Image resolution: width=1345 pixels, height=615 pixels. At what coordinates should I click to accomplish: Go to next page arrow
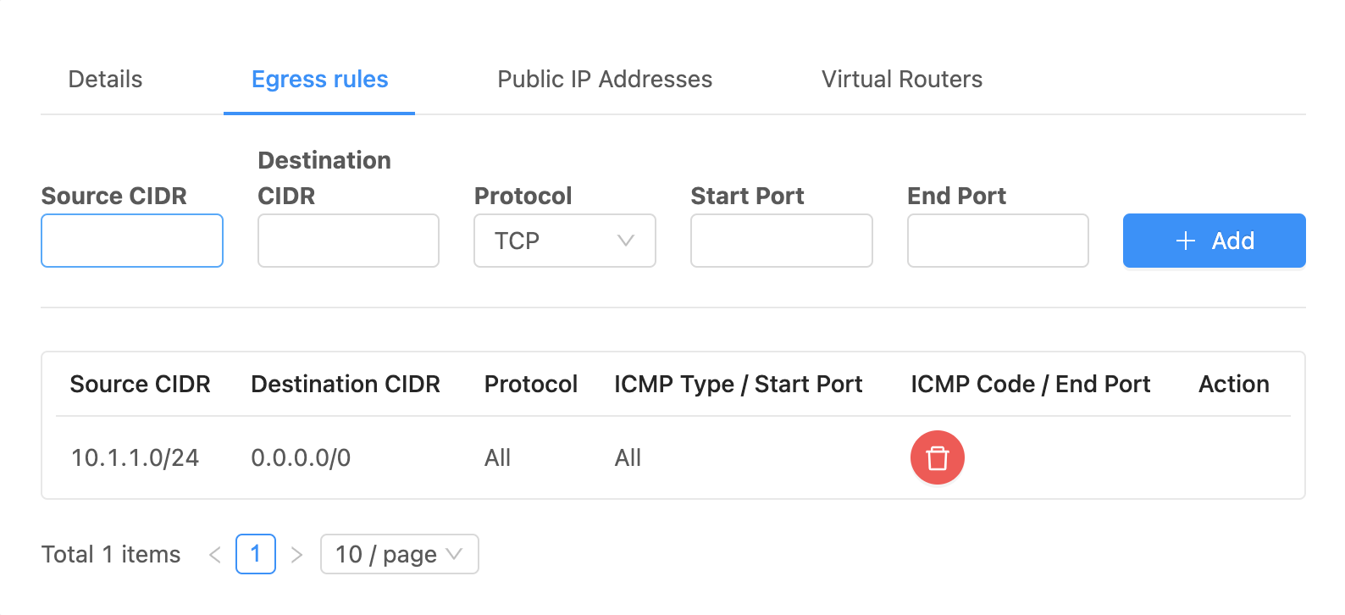click(x=296, y=554)
